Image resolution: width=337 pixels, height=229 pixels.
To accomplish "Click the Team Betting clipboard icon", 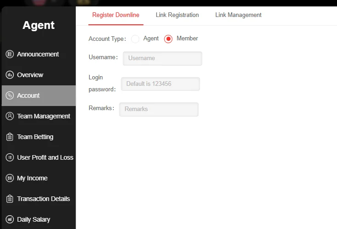I will coord(10,137).
